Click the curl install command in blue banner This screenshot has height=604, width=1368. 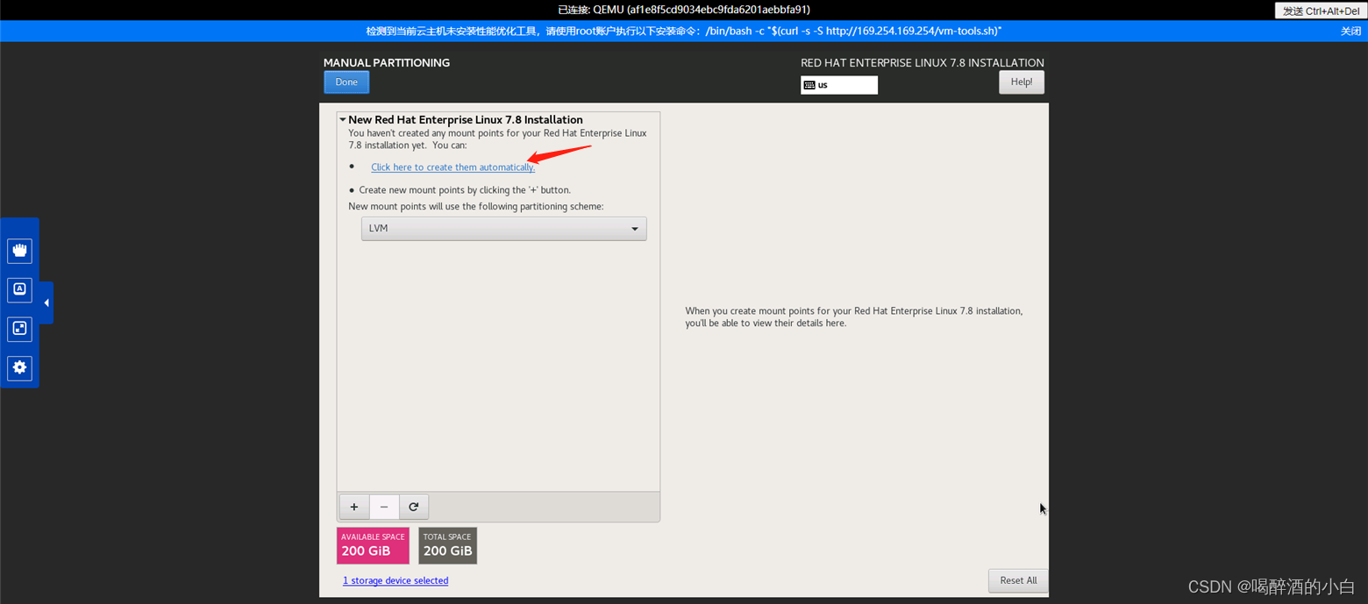[x=853, y=32]
